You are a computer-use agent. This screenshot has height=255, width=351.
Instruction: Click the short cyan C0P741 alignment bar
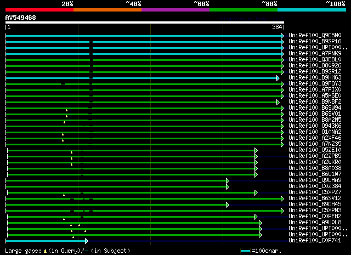[46, 241]
